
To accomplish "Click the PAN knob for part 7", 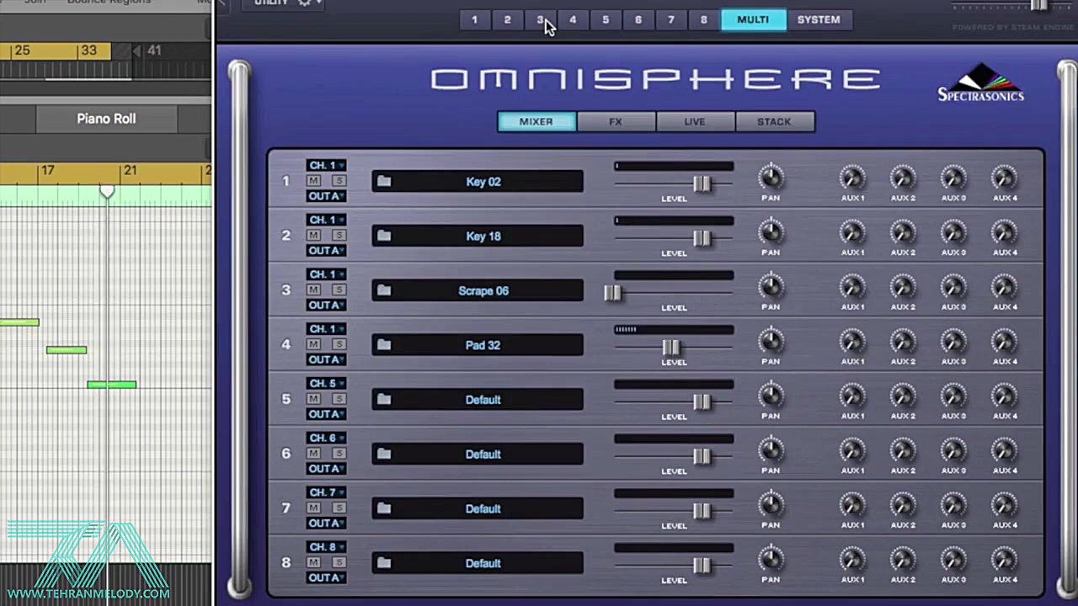I will (771, 505).
